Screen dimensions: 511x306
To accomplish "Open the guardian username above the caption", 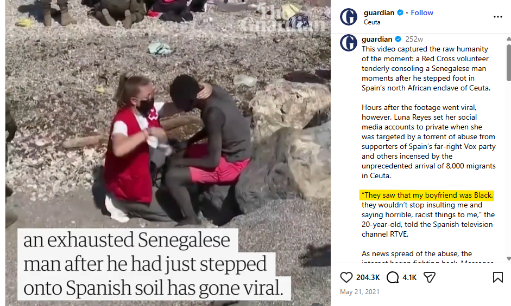I will [x=377, y=40].
